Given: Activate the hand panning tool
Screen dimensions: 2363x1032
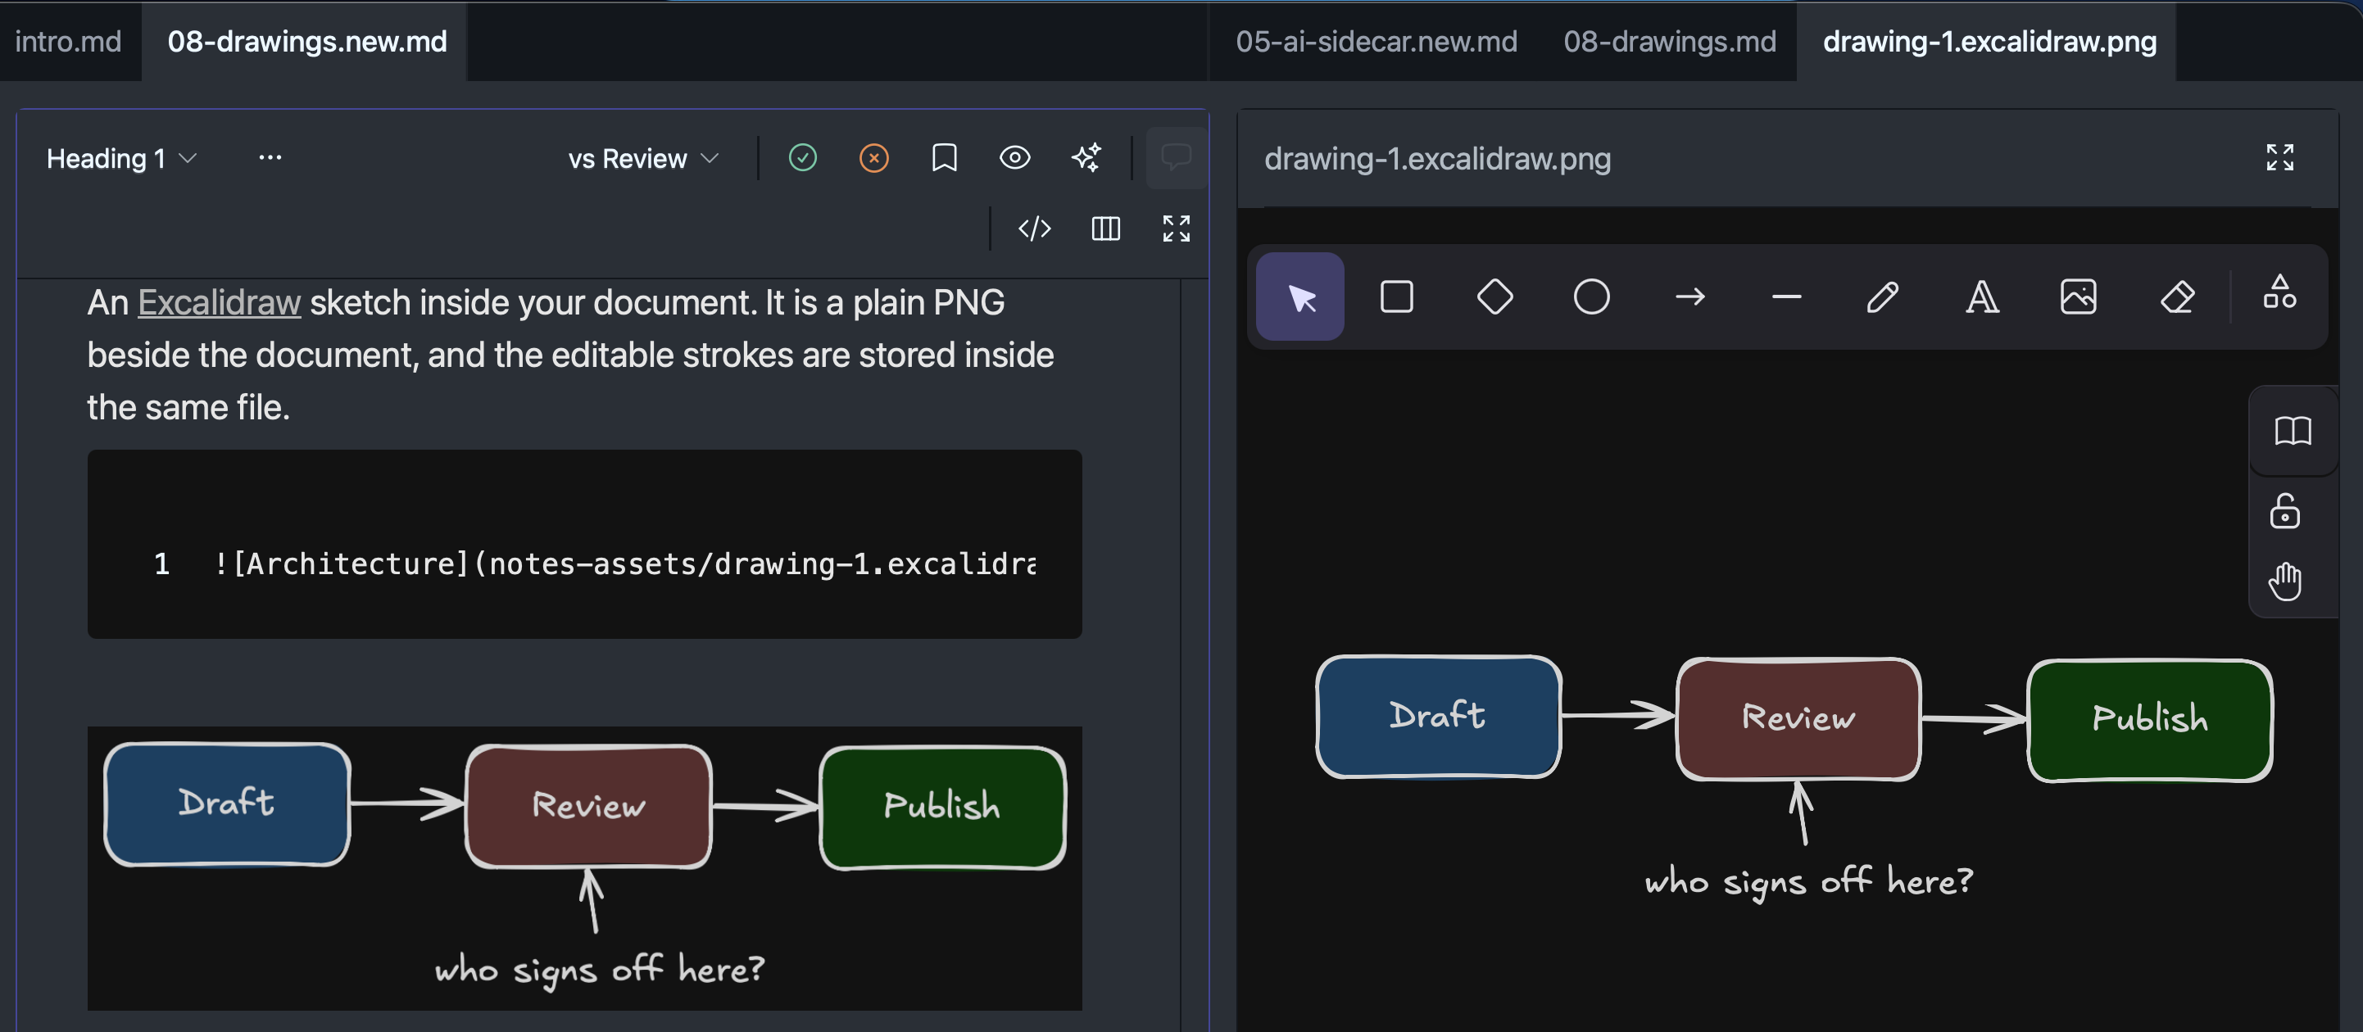Looking at the screenshot, I should [2285, 582].
